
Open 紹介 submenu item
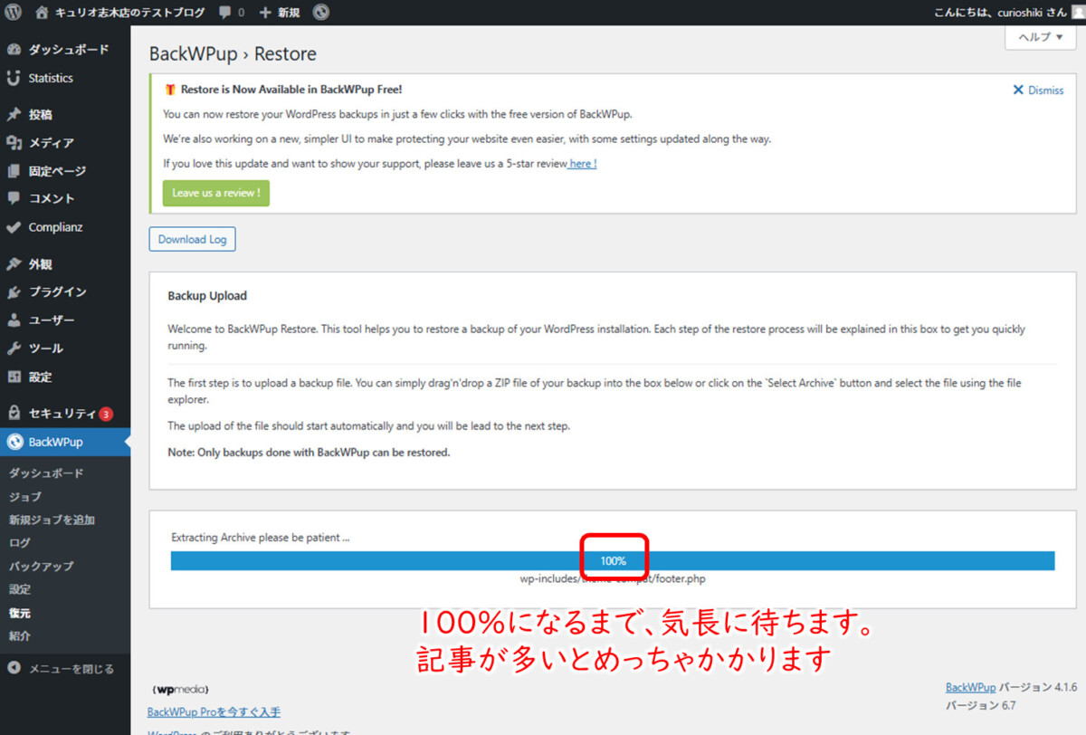[19, 636]
